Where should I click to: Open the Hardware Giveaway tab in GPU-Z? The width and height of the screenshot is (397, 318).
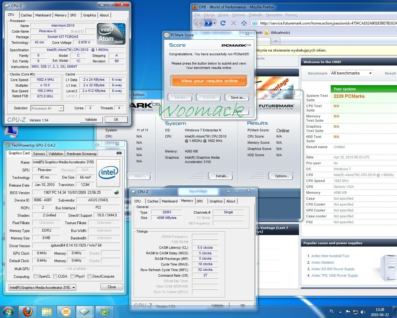tap(82, 153)
